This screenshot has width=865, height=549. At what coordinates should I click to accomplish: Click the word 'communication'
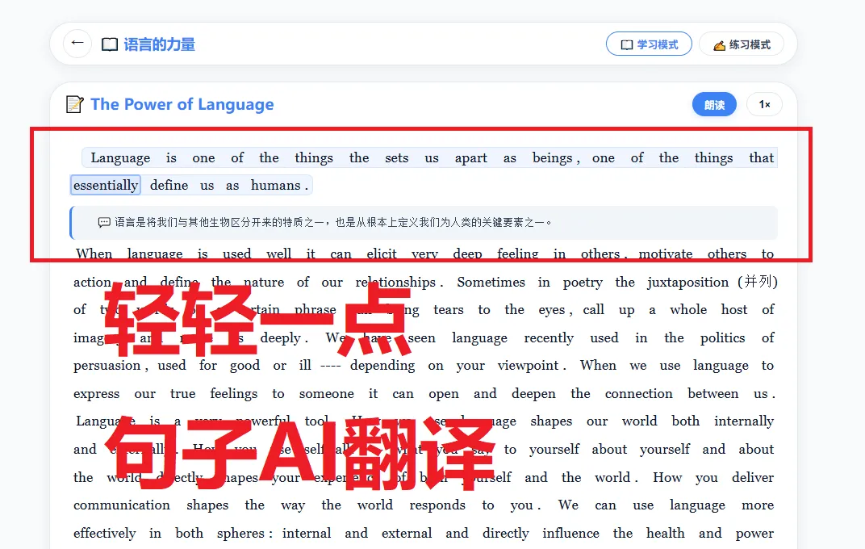tap(121, 505)
